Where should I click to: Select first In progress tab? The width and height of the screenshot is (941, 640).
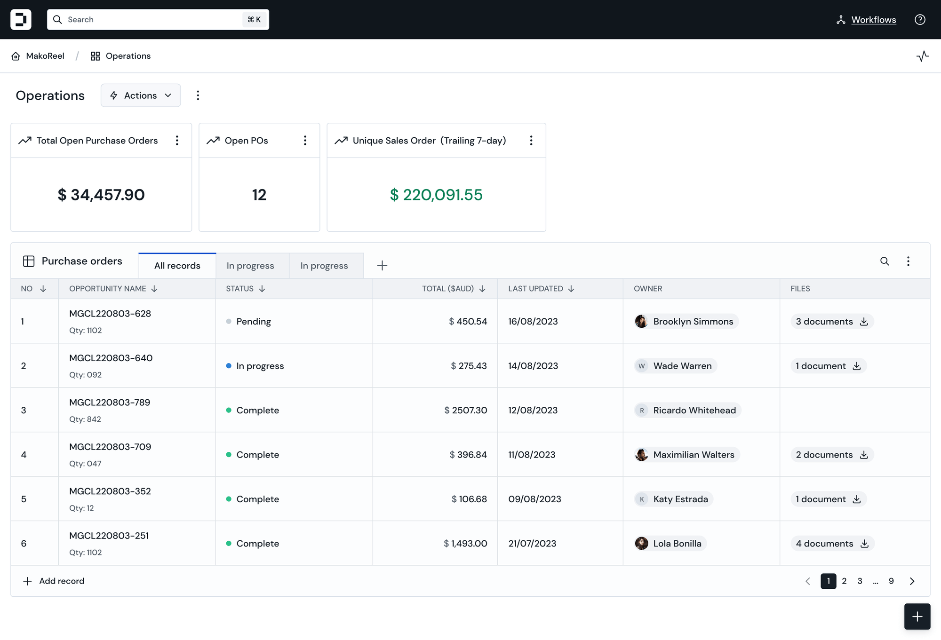click(250, 266)
